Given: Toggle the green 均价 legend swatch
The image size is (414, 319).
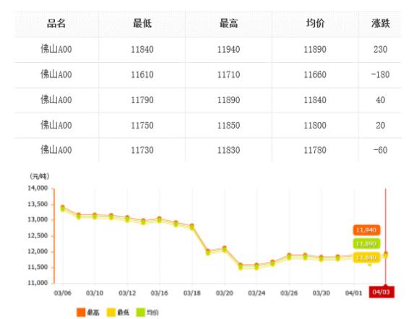Looking at the screenshot, I should tap(141, 313).
